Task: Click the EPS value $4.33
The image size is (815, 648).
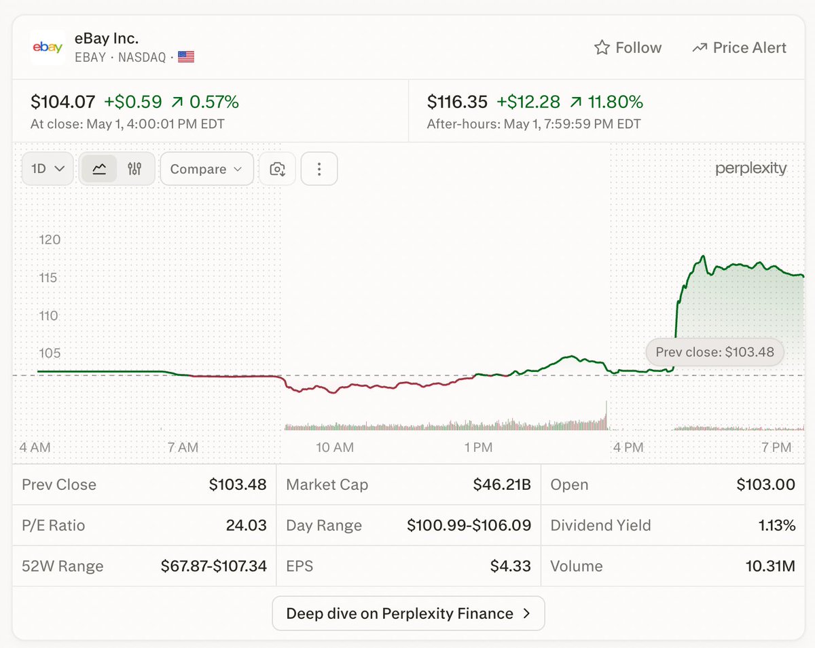Action: click(x=511, y=566)
